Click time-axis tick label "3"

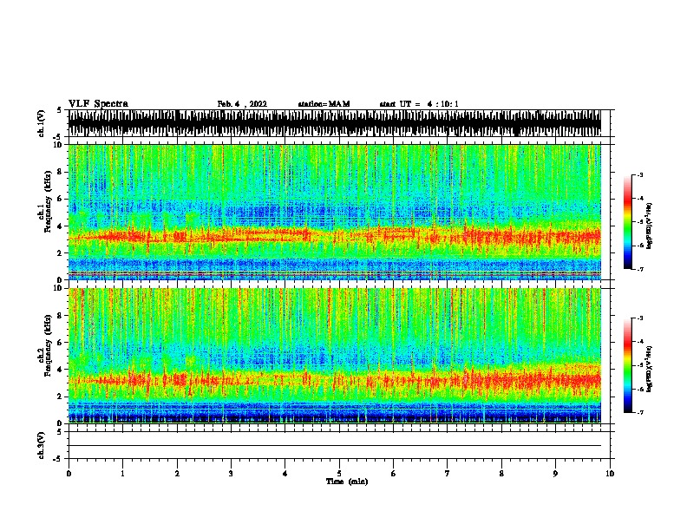click(x=231, y=474)
